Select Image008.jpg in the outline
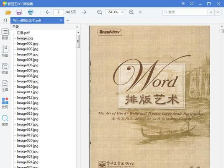Image resolution: width=224 pixels, height=168 pixels. point(28,76)
